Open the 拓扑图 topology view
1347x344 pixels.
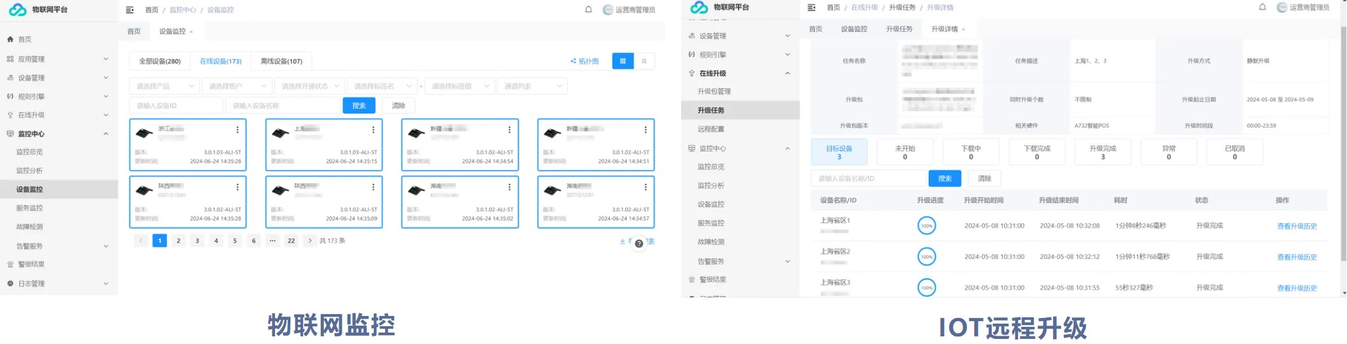click(584, 61)
